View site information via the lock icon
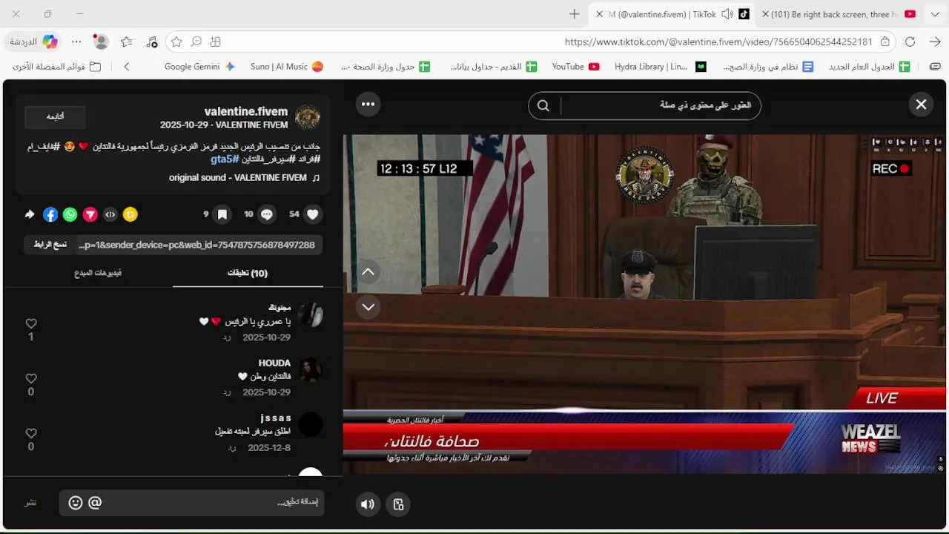Viewport: 949px width, 534px height. point(885,42)
